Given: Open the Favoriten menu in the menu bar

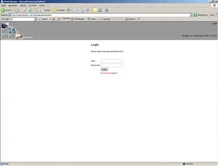Looking at the screenshot, I should (33, 6).
